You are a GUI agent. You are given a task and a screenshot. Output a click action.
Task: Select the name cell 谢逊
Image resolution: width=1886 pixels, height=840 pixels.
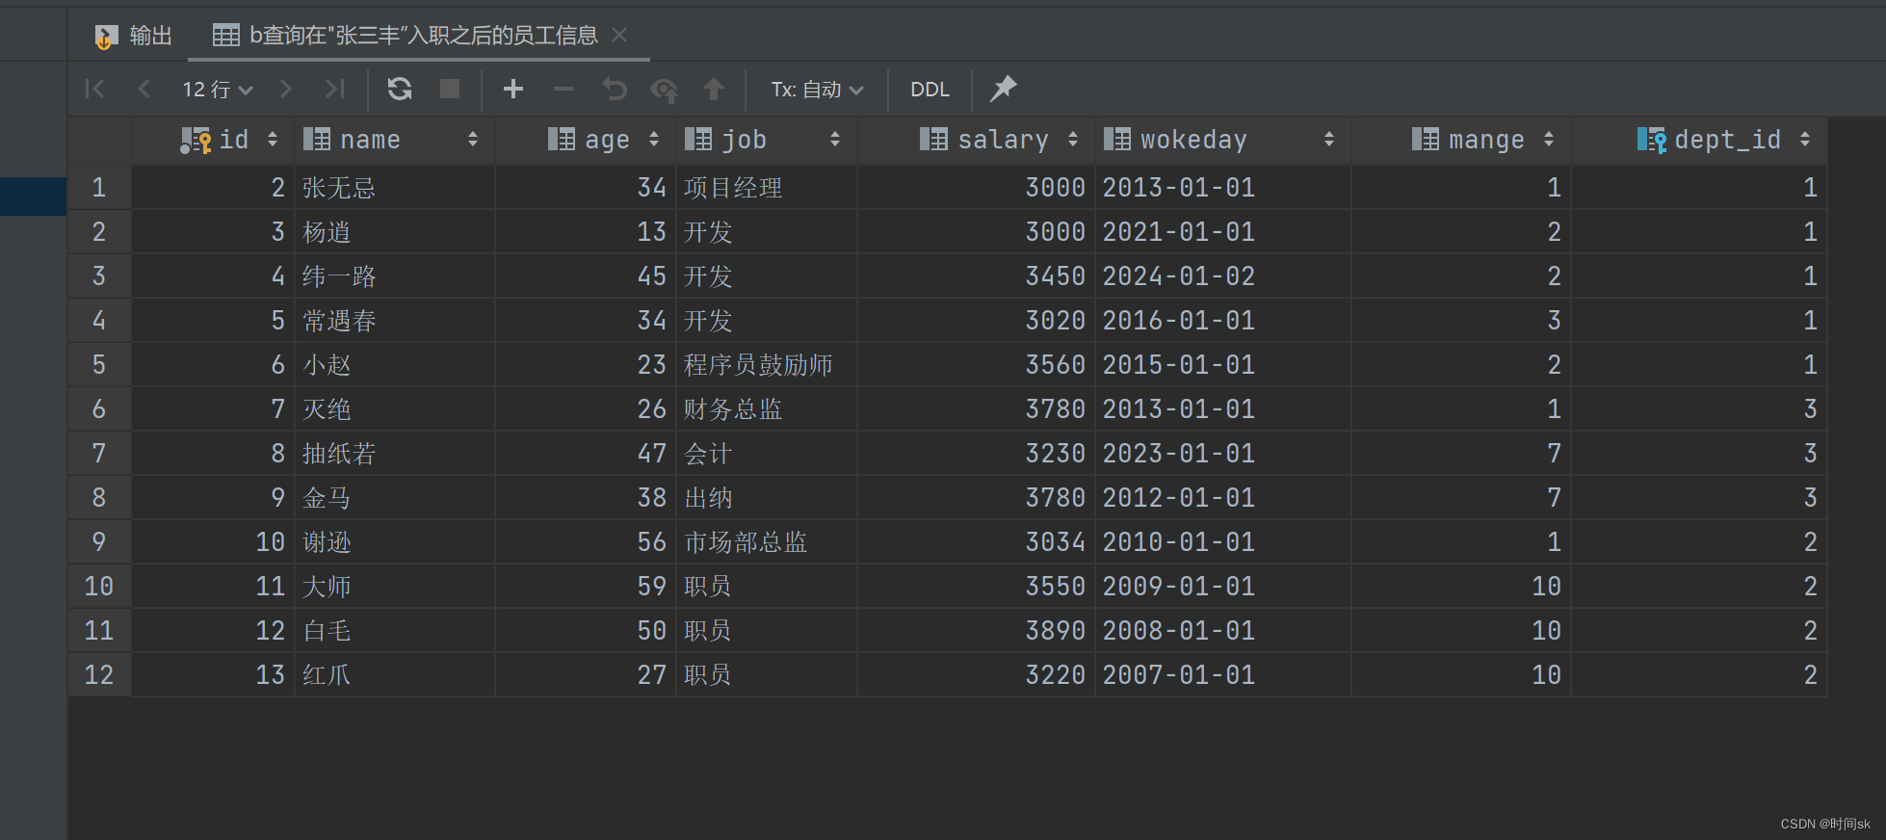(394, 542)
